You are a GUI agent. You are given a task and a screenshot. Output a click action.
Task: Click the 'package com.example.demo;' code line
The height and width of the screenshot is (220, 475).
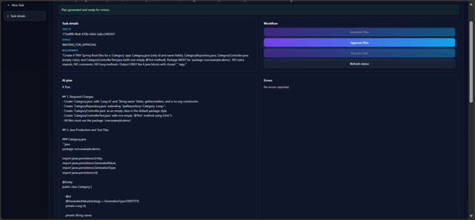(x=81, y=149)
